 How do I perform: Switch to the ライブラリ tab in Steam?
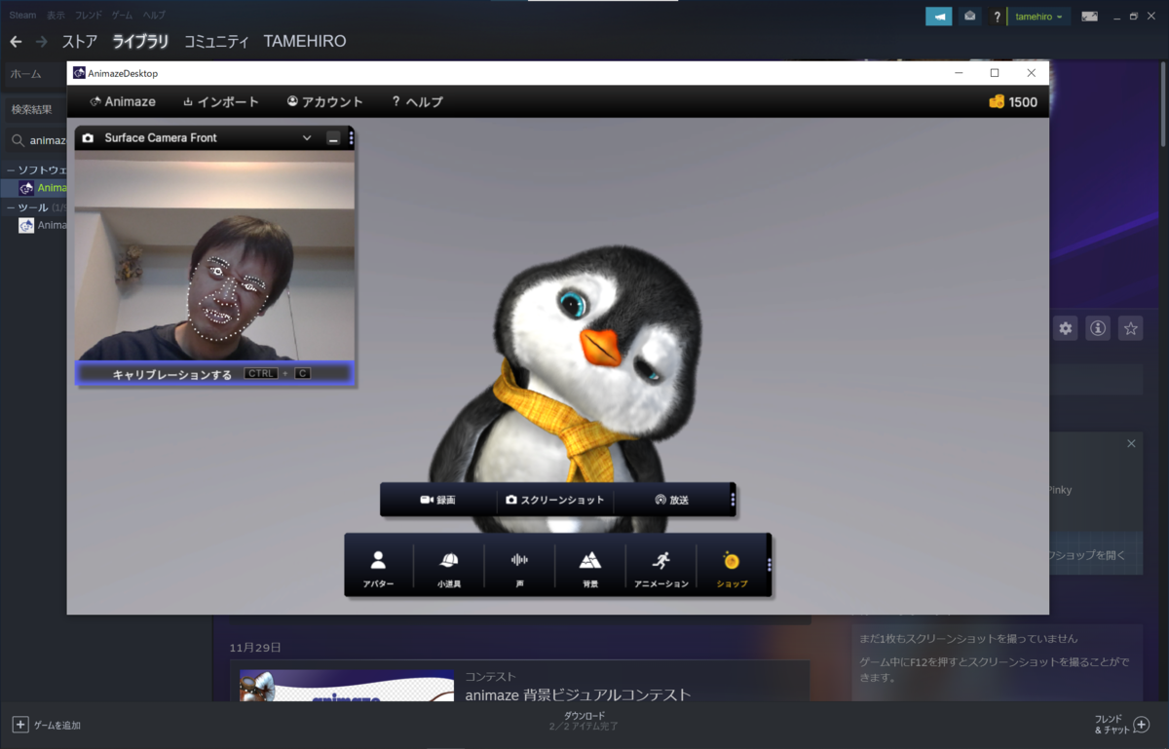[x=140, y=42]
